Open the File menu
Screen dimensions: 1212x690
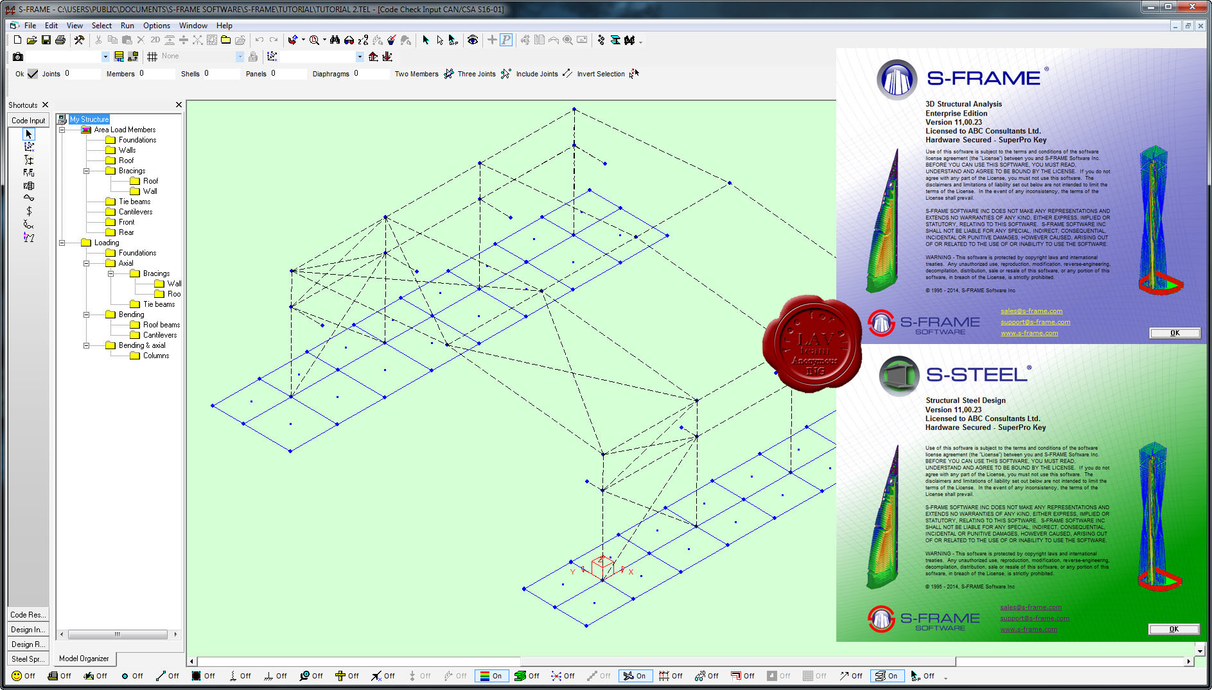point(30,26)
